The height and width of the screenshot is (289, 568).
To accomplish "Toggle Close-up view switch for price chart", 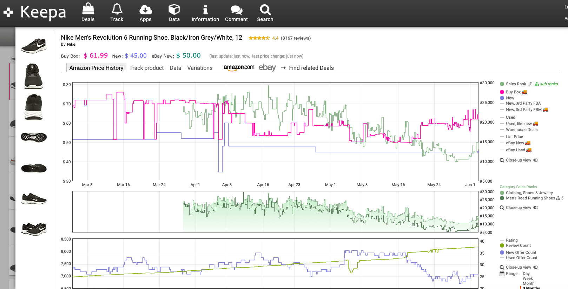I will pyautogui.click(x=536, y=160).
